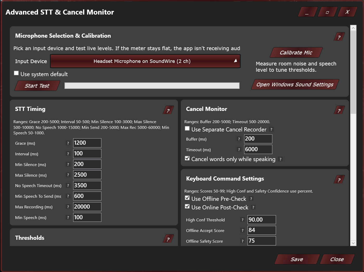Image resolution: width=364 pixels, height=272 pixels.
Task: Open Windows Sound Settings
Action: click(x=295, y=84)
